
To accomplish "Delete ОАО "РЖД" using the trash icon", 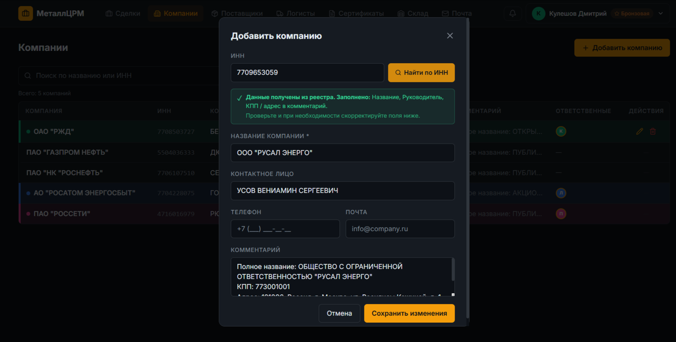I will (x=653, y=131).
